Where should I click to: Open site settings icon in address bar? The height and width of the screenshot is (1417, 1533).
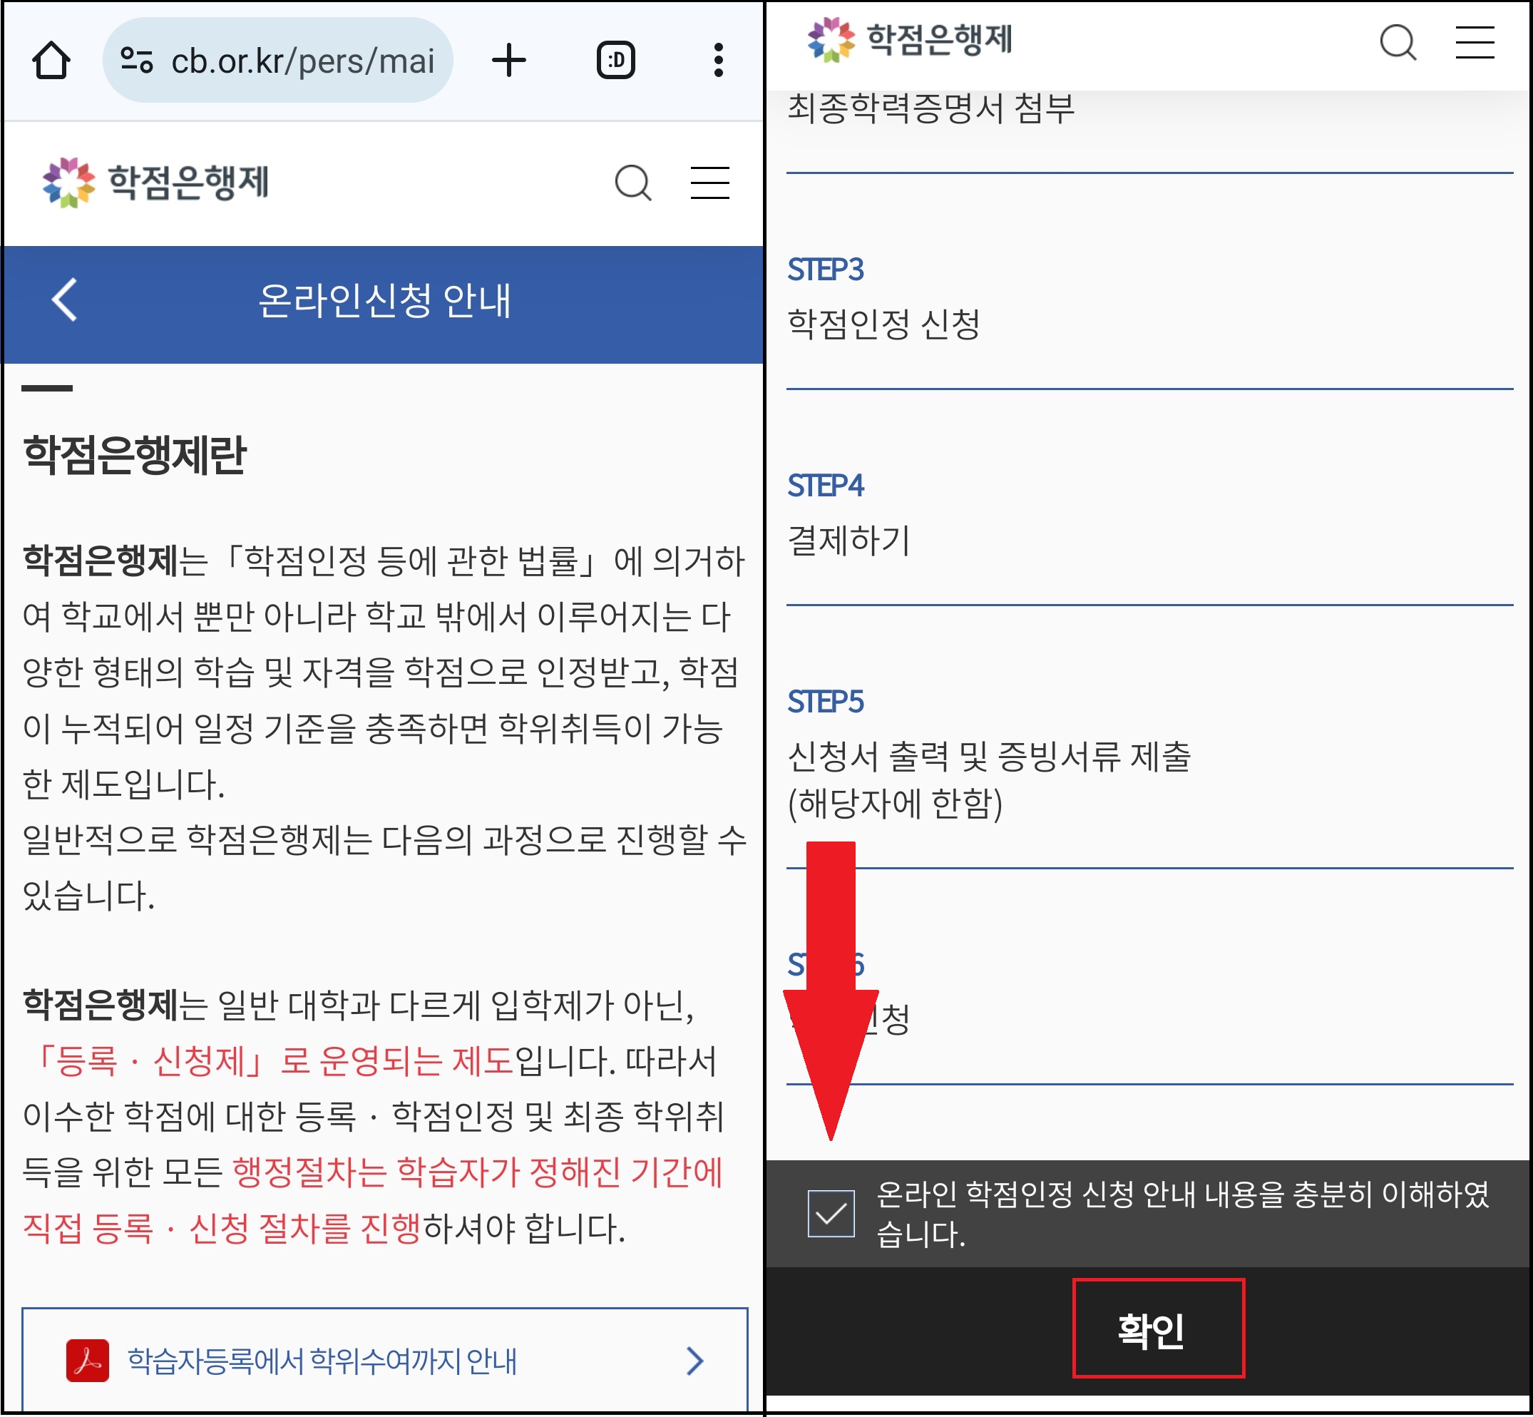137,61
